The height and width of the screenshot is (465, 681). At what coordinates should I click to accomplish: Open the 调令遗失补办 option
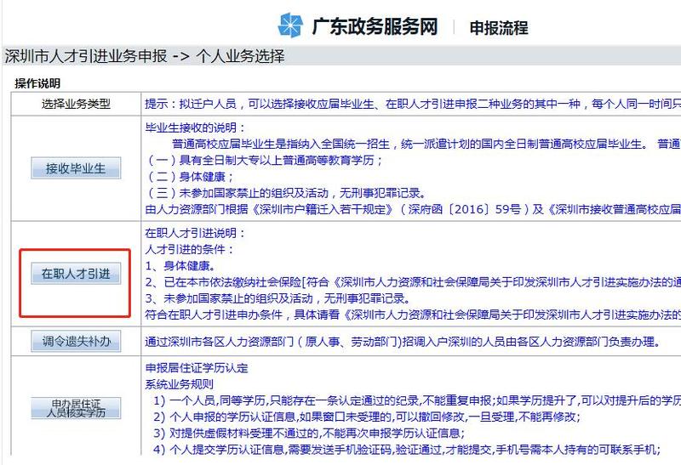pyautogui.click(x=76, y=342)
